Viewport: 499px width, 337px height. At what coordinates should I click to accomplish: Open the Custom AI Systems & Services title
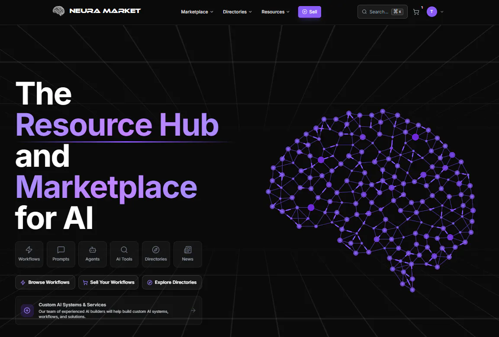tap(72, 305)
